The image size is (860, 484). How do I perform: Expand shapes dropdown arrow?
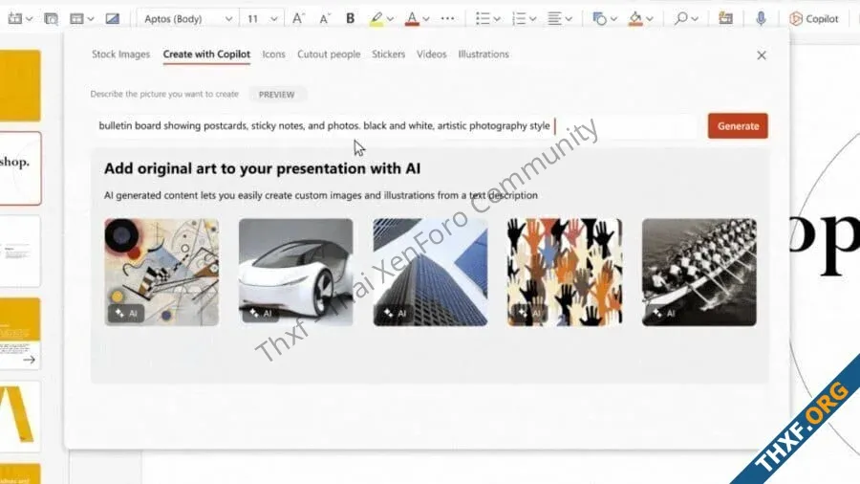(x=613, y=19)
